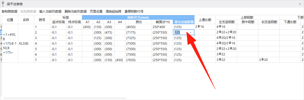Click the 下通长筋 column header
This screenshot has width=304, height=100.
point(290,22)
